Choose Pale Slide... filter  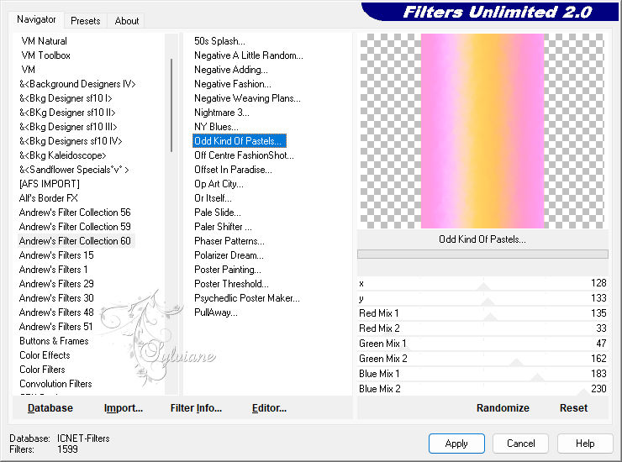(218, 213)
